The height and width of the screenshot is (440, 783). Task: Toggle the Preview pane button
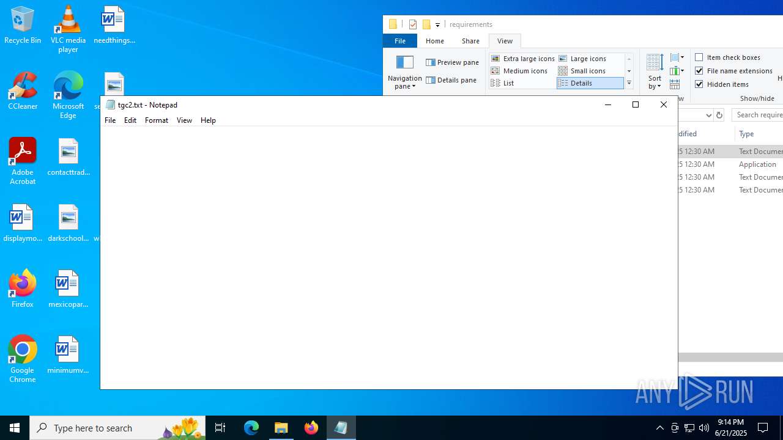pyautogui.click(x=453, y=62)
